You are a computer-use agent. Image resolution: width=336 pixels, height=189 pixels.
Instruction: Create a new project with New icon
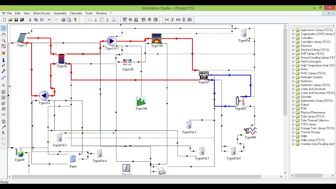coord(4,20)
